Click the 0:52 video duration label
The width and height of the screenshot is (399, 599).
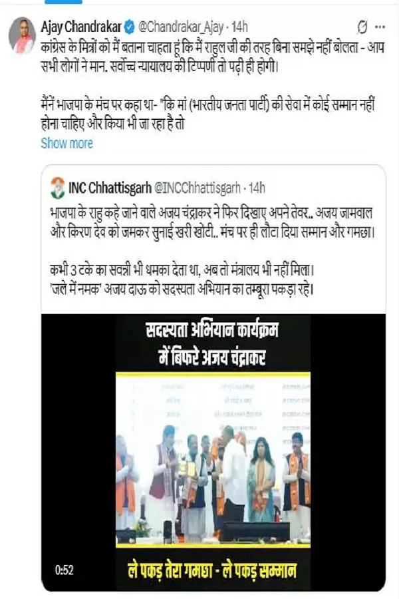64,570
